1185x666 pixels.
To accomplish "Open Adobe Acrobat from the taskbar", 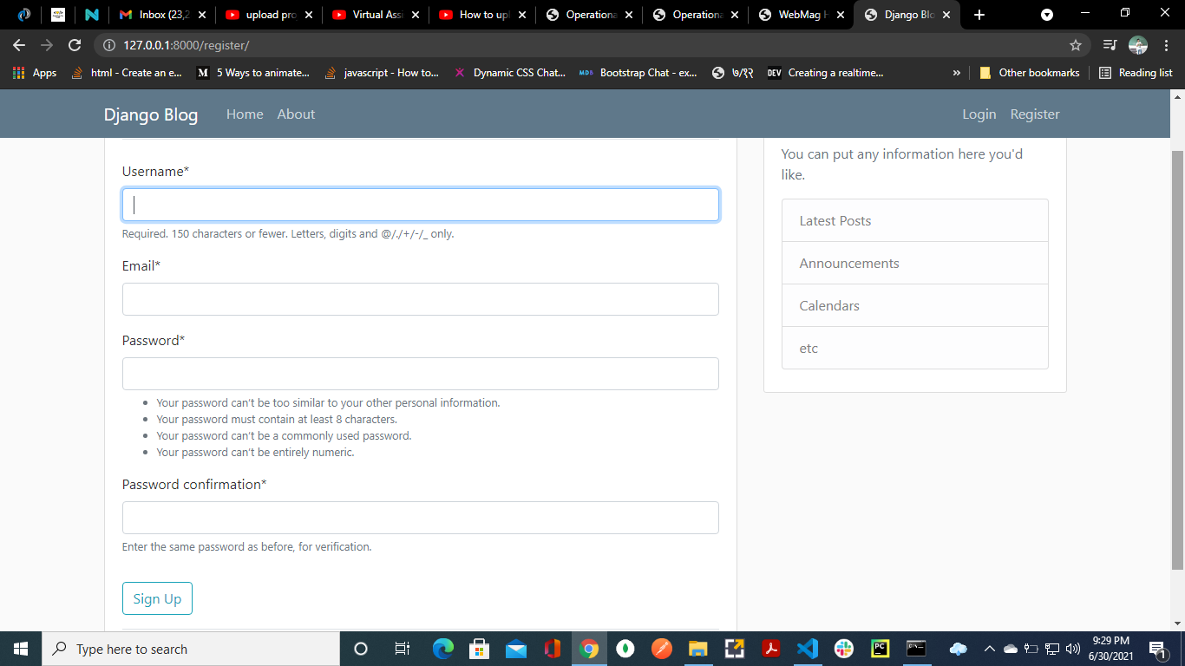I will (771, 649).
